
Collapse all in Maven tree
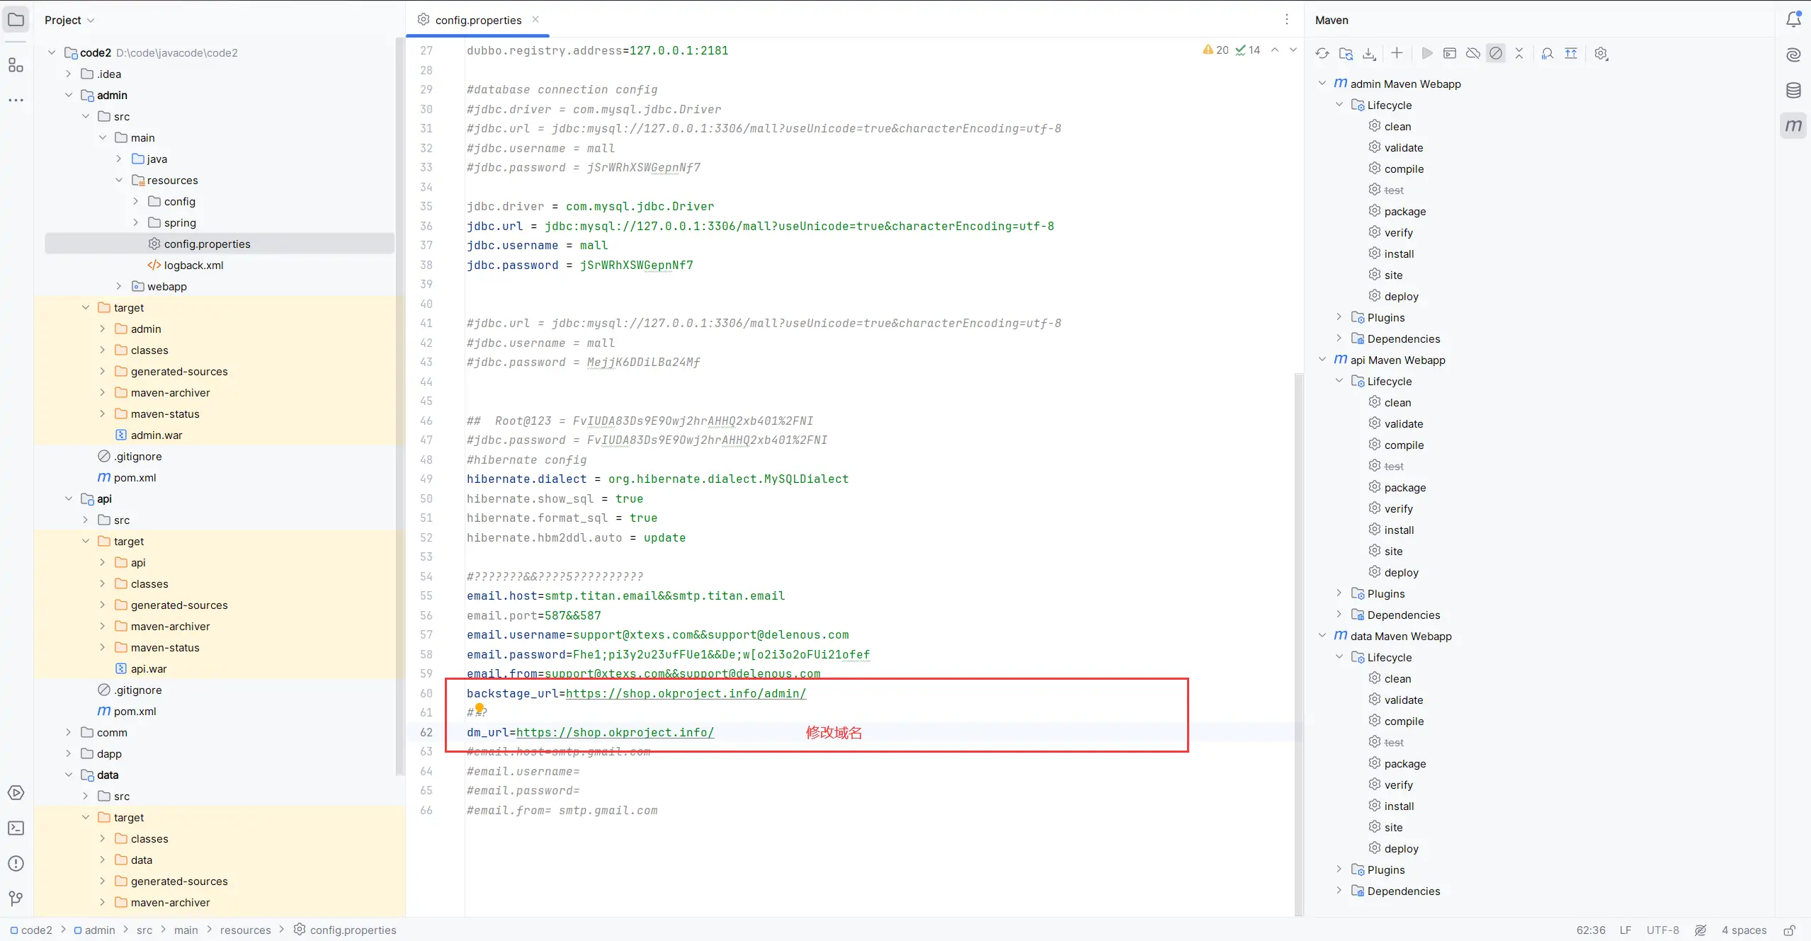click(1519, 53)
